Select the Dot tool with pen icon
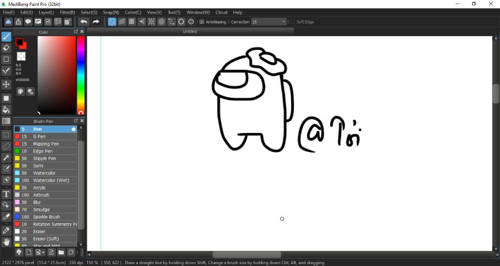 pyautogui.click(x=6, y=71)
